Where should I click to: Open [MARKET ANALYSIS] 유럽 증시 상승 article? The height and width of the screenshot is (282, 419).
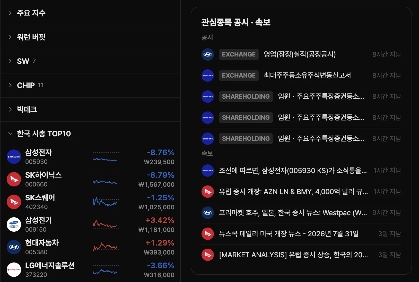tap(293, 255)
